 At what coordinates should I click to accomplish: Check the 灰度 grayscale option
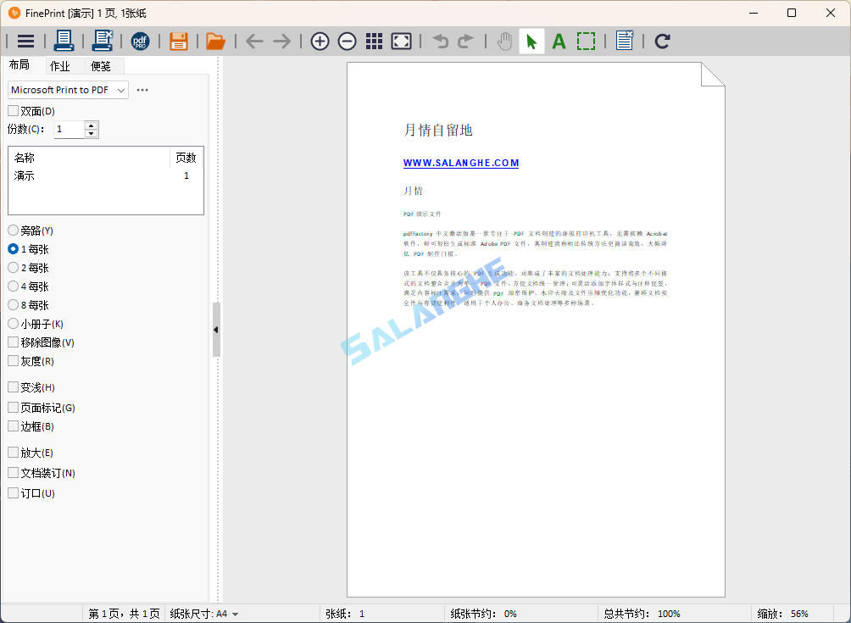tap(14, 360)
